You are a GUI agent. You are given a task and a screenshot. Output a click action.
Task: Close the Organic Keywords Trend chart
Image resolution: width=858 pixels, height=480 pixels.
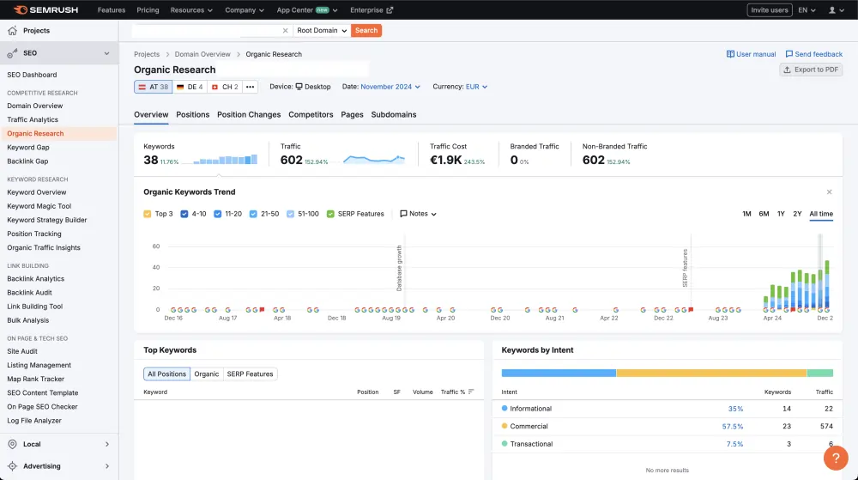pyautogui.click(x=829, y=192)
